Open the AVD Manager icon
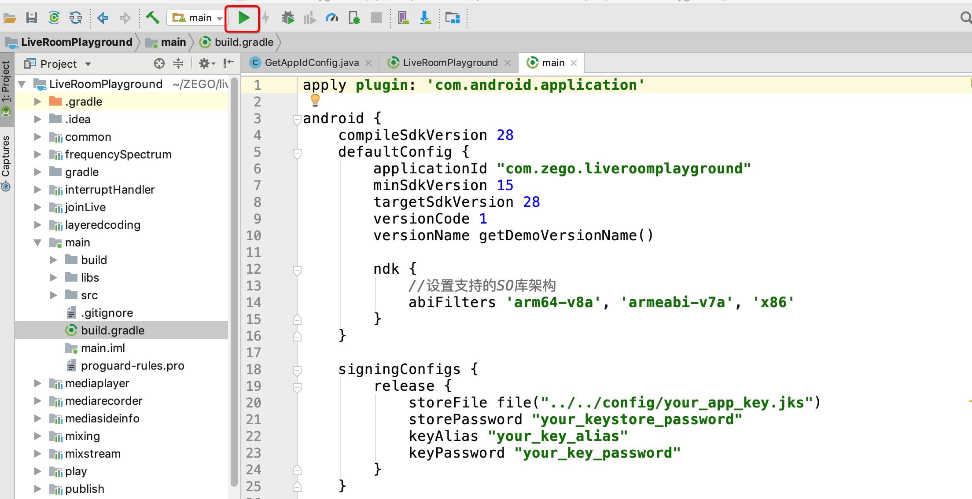 click(x=404, y=18)
